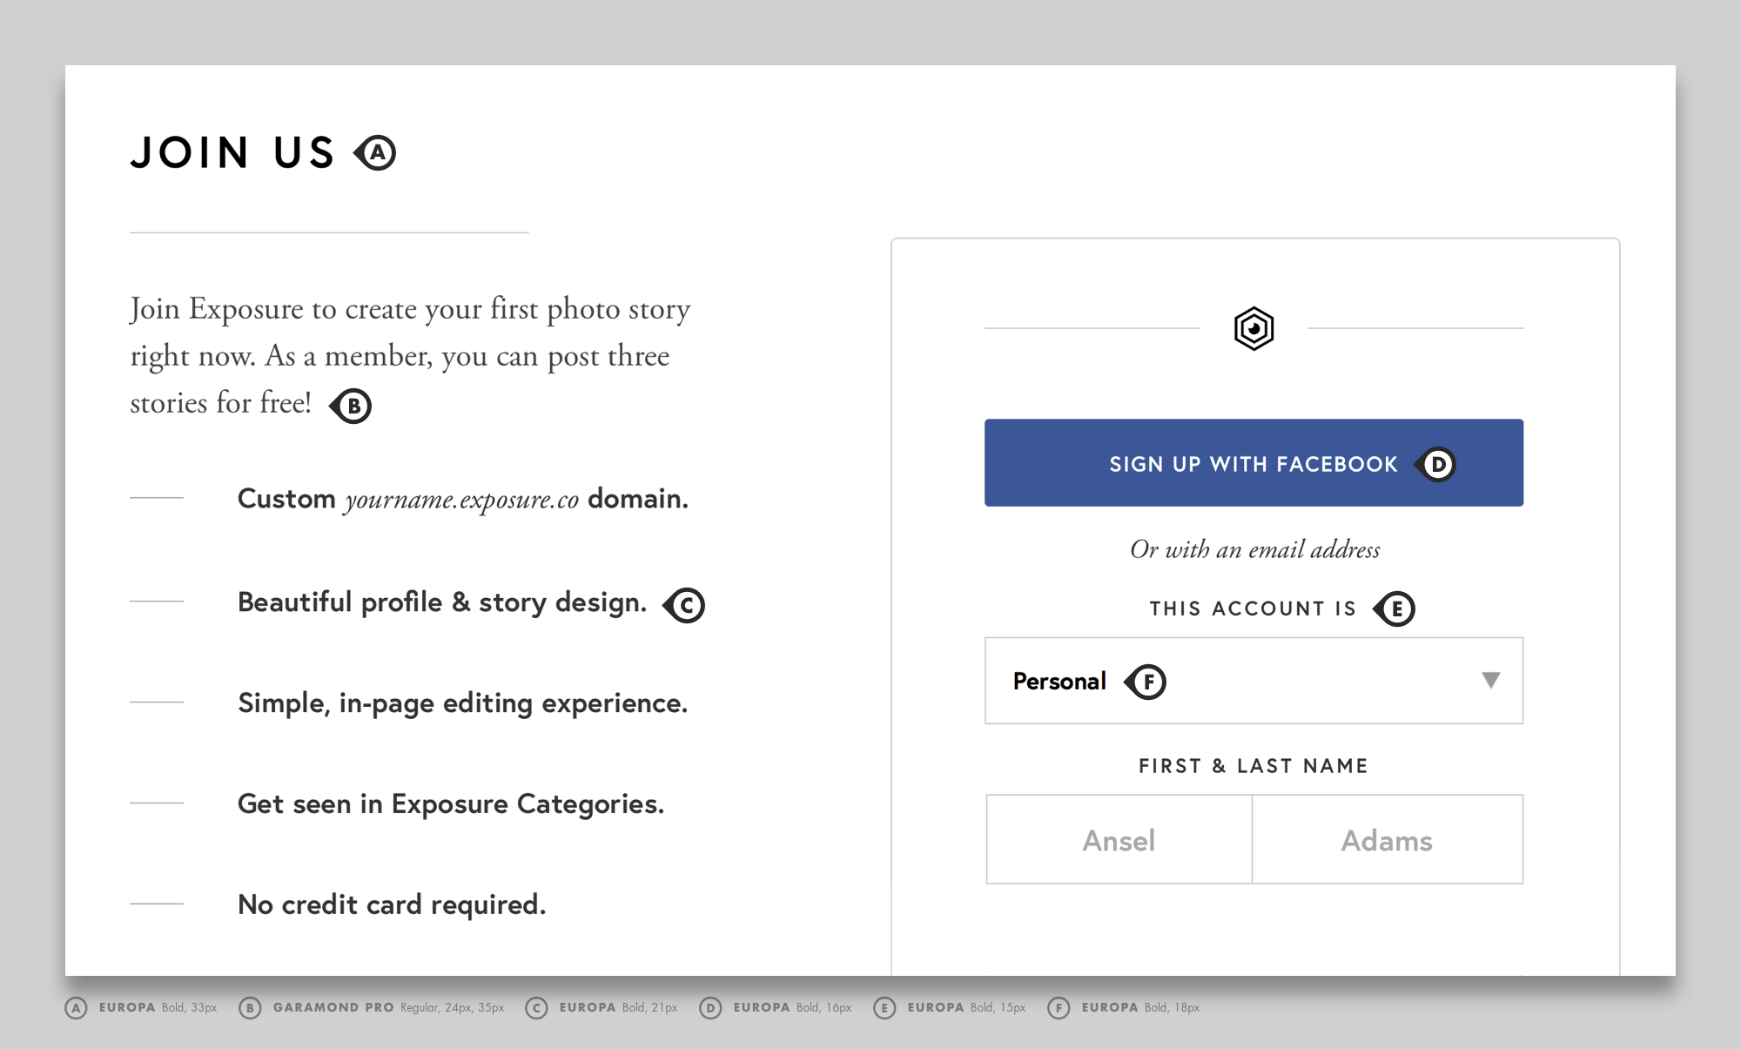Click legend icon A in footer key
Image resolution: width=1741 pixels, height=1049 pixels.
click(x=77, y=1007)
